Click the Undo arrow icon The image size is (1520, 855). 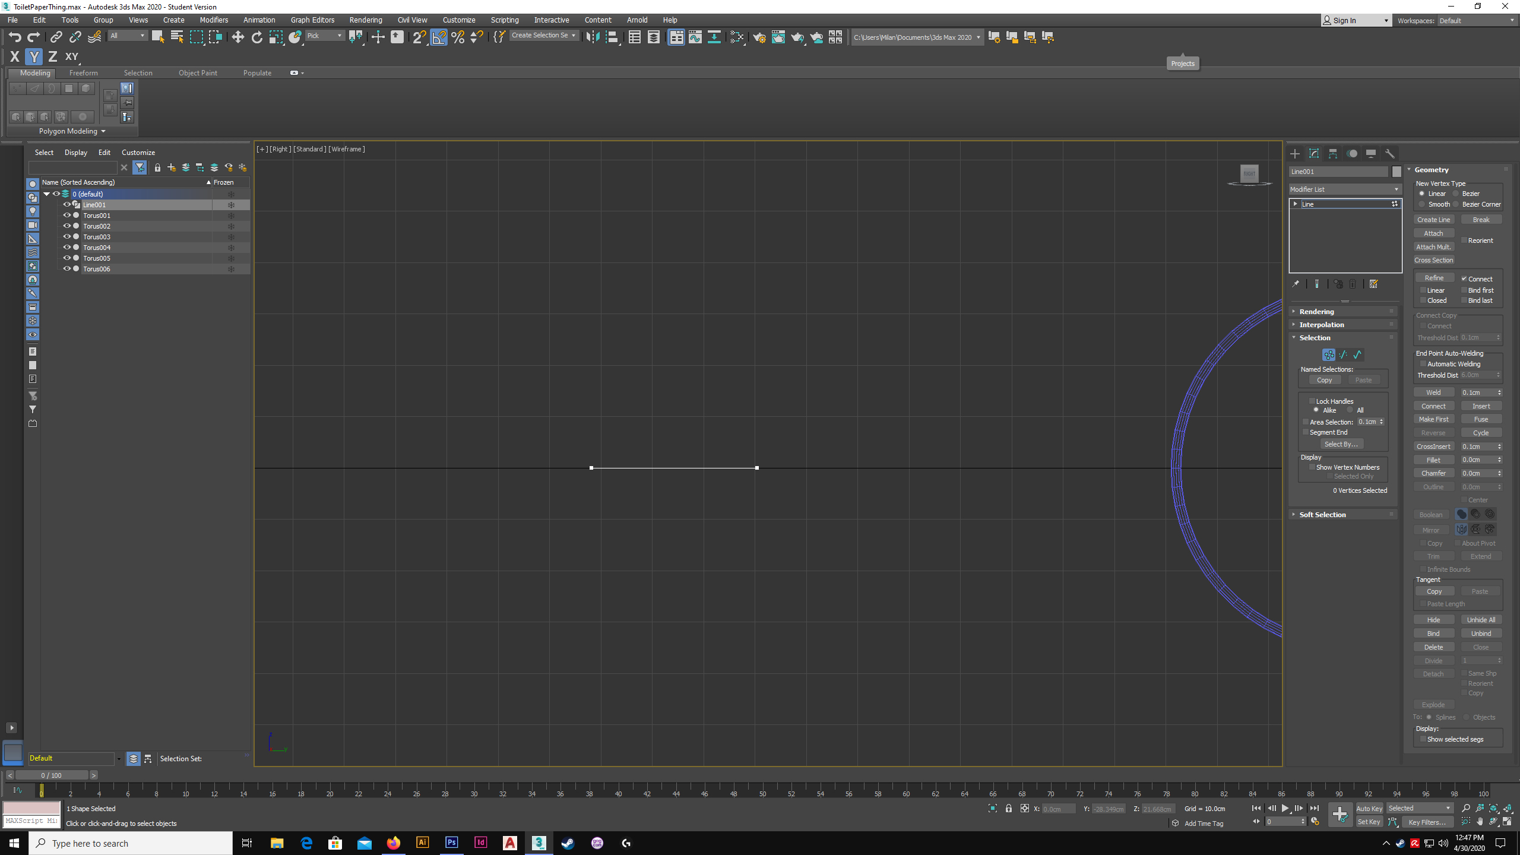click(x=14, y=37)
